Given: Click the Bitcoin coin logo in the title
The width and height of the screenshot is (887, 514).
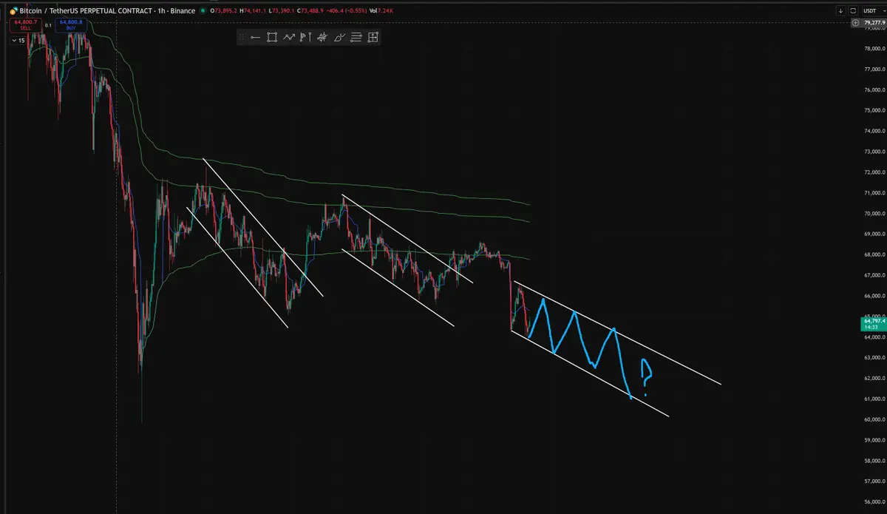Looking at the screenshot, I should click(x=14, y=11).
